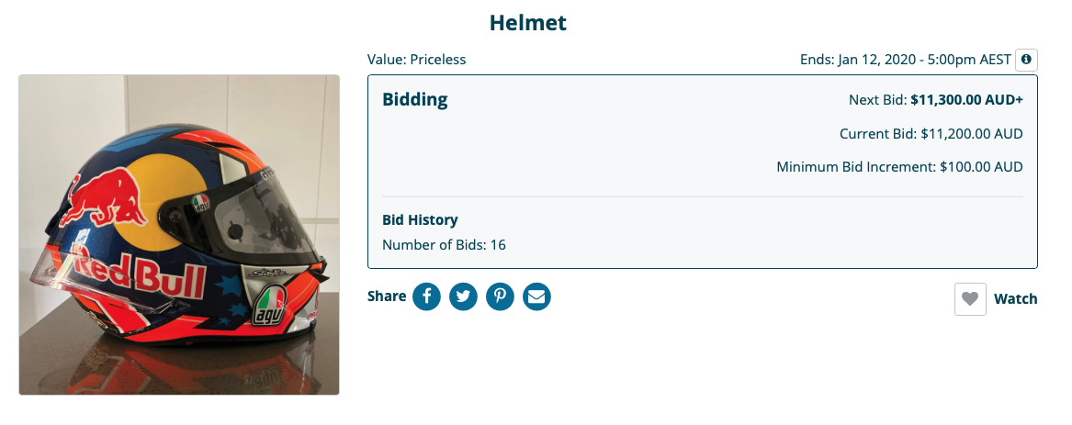Click the Next Bid $11,300.00 AUD+ amount
Image resolution: width=1072 pixels, height=425 pixels.
[x=966, y=100]
